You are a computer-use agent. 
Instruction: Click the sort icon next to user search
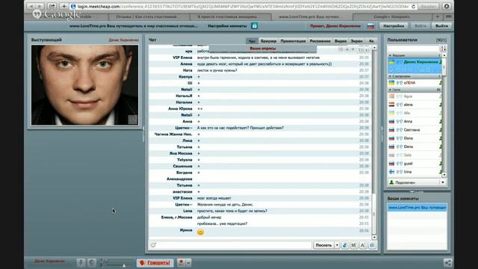click(443, 49)
